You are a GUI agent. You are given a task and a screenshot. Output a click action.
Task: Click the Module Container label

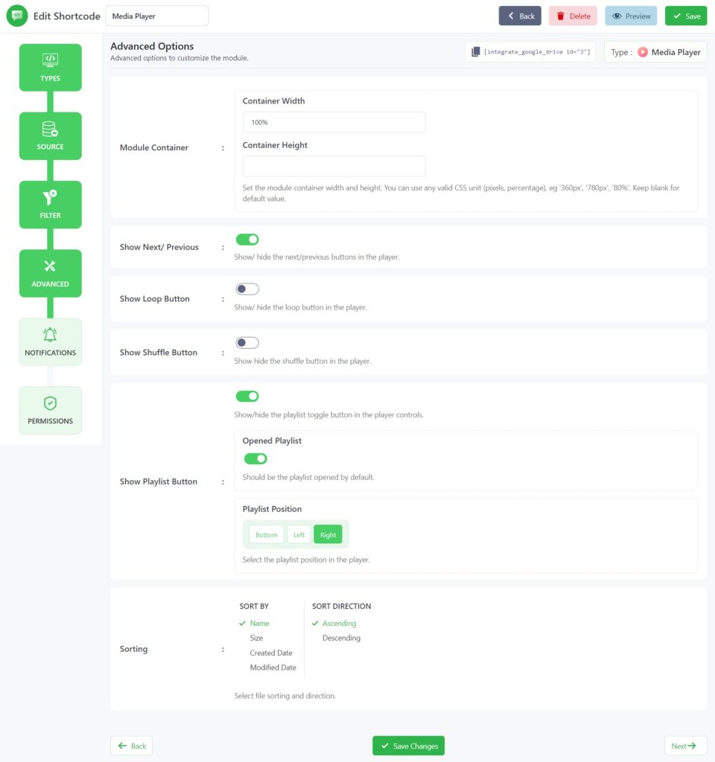[153, 147]
